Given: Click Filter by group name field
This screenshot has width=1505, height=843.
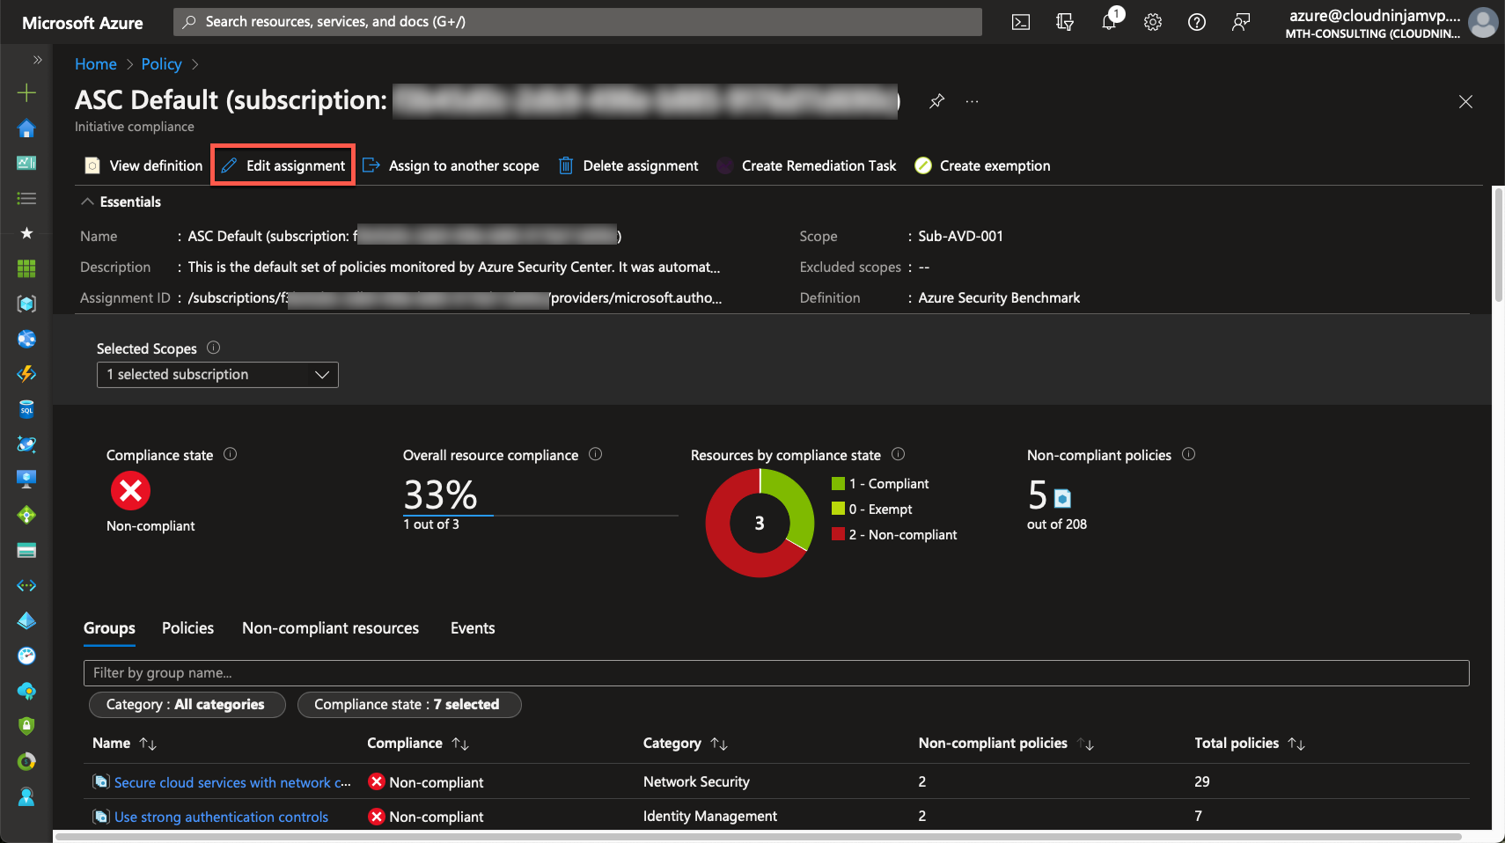Looking at the screenshot, I should [776, 673].
